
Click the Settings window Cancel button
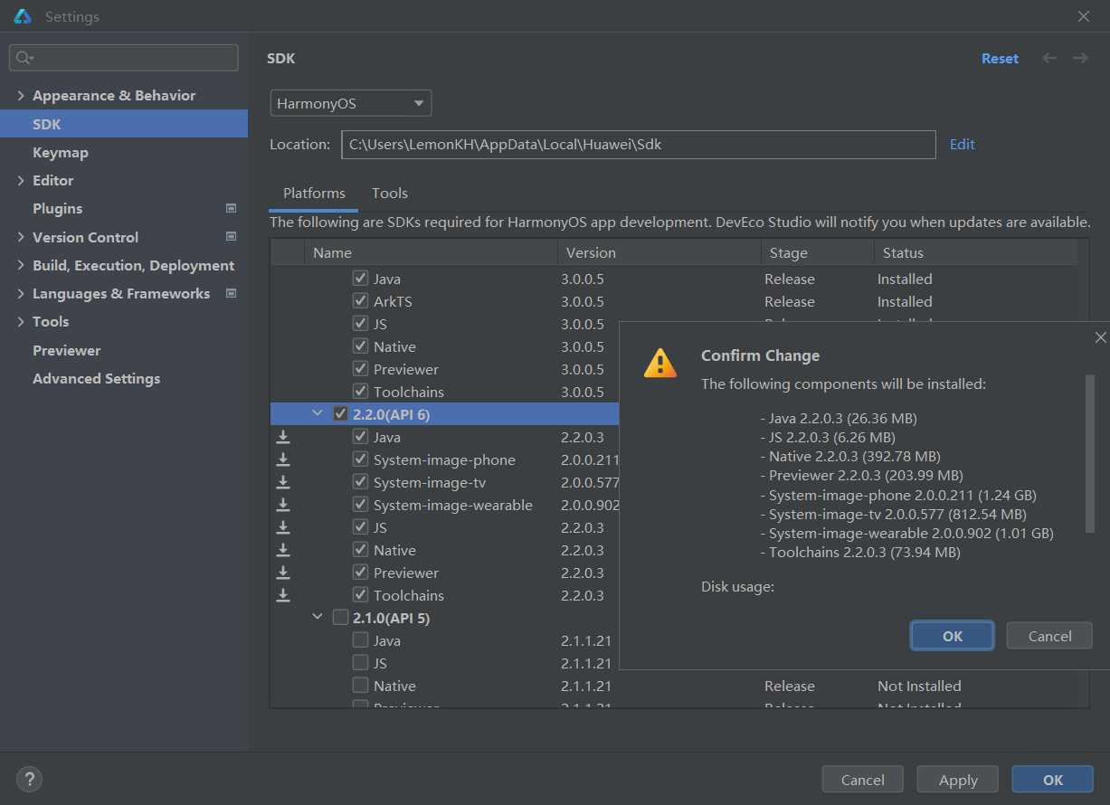(x=863, y=780)
